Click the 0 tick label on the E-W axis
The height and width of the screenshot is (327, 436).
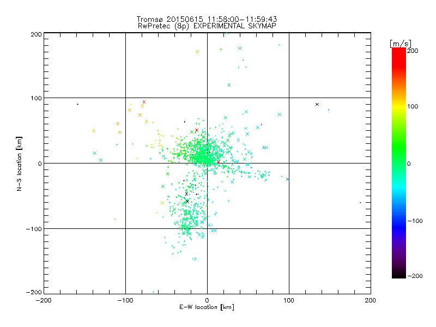[x=207, y=300]
